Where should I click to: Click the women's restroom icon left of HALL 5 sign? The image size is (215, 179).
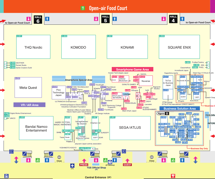click(96, 19)
